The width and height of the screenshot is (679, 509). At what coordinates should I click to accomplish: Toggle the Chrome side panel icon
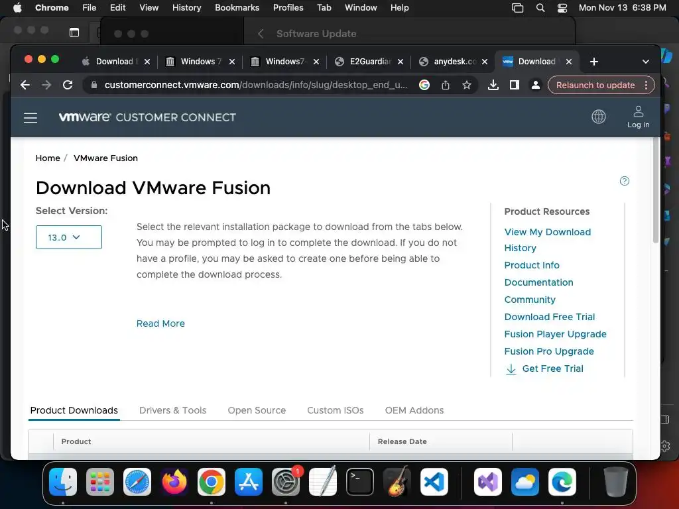coord(514,85)
